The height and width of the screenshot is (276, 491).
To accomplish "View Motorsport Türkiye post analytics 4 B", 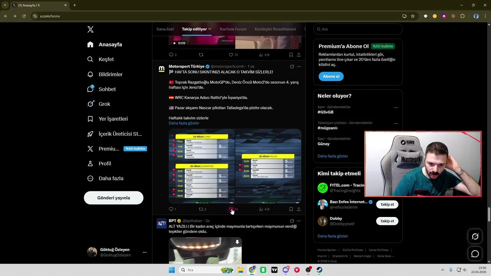I will click(x=264, y=209).
